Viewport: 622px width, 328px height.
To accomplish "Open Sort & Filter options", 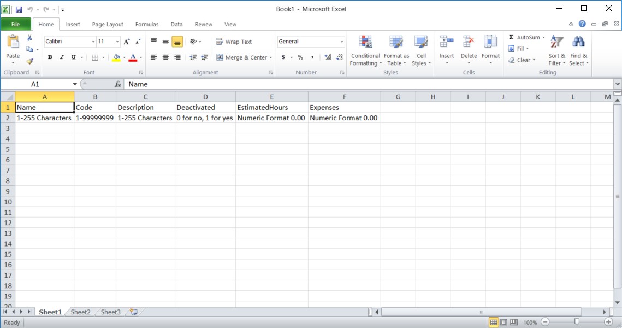I will pyautogui.click(x=556, y=50).
